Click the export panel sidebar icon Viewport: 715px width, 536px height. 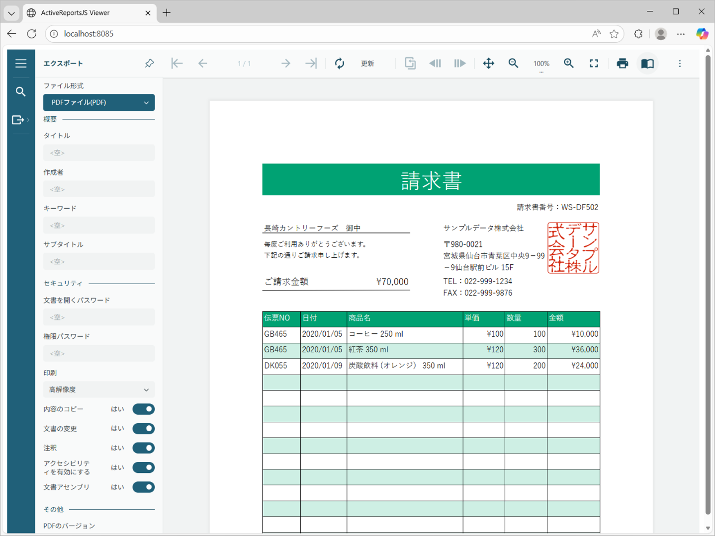point(18,120)
